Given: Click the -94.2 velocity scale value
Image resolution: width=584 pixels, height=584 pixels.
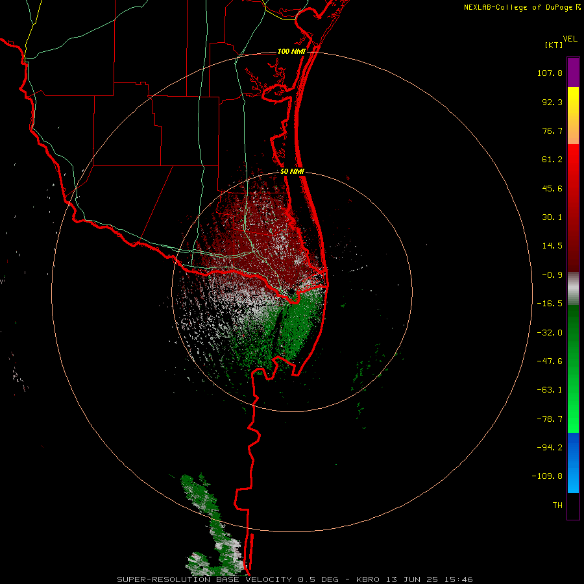Looking at the screenshot, I should 550,448.
